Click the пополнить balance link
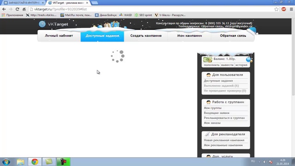295x166 pixels. point(212,65)
